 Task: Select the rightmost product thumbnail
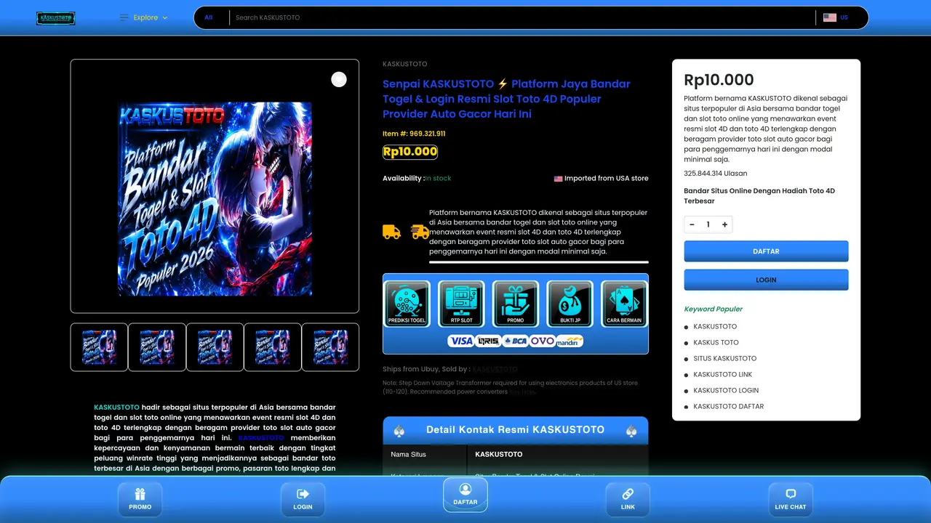click(x=330, y=347)
